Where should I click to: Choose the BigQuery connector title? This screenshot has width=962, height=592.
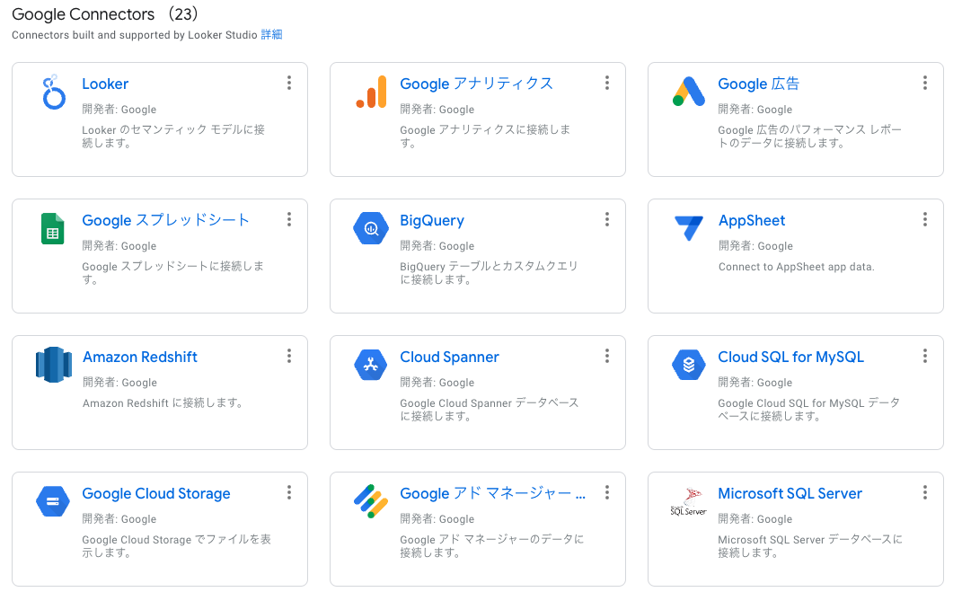coord(432,221)
